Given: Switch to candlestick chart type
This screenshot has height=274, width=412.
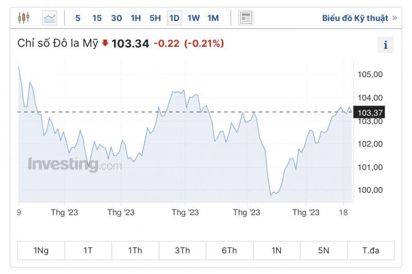Looking at the screenshot, I should [x=24, y=18].
